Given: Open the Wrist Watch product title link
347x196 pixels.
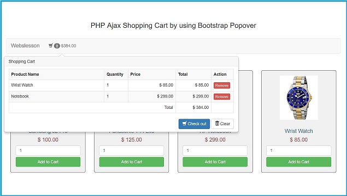Looking at the screenshot, I should [x=299, y=131].
